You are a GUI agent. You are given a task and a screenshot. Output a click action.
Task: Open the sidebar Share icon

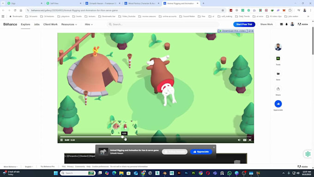point(278,89)
